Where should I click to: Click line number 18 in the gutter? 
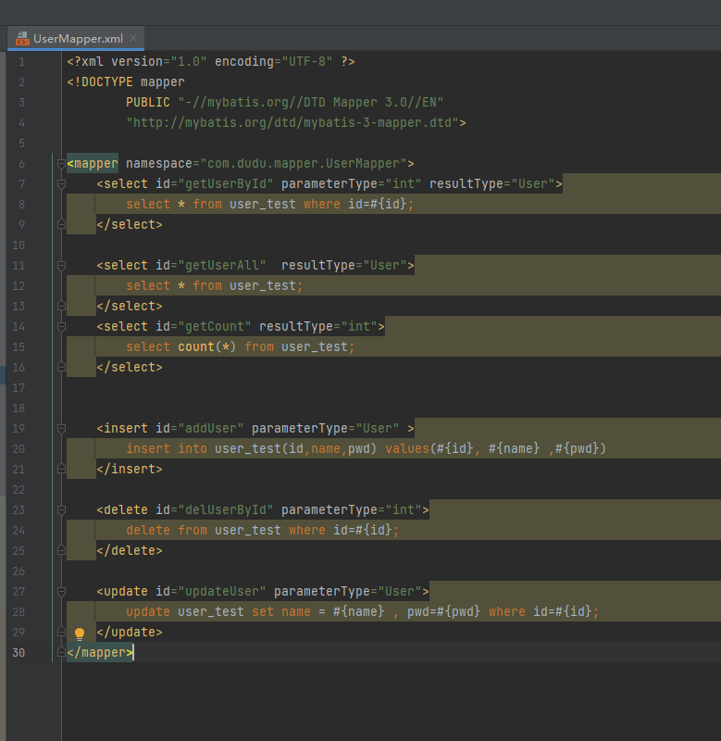click(19, 408)
